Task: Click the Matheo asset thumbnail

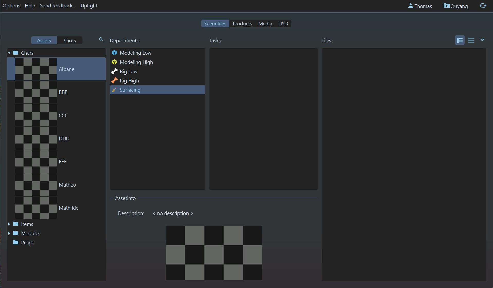Action: pos(36,185)
